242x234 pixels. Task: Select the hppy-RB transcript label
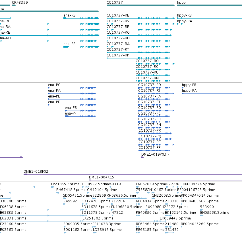point(184,15)
